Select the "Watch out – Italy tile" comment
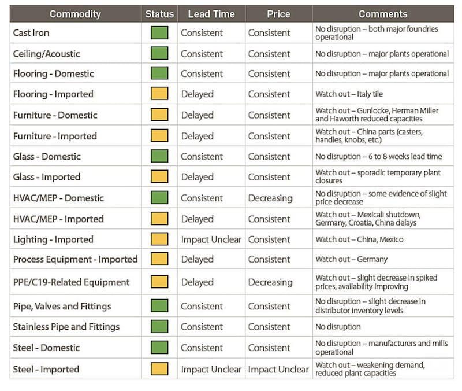Screen dimensions: 462x391 (349, 94)
